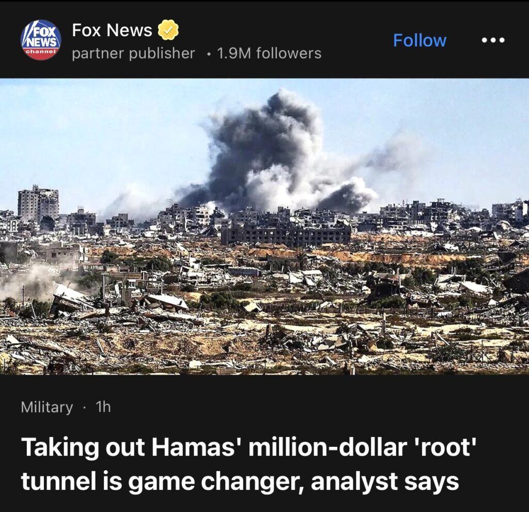Click the 'partner publisher' label
Viewport: 529px width, 512px height.
[x=133, y=53]
